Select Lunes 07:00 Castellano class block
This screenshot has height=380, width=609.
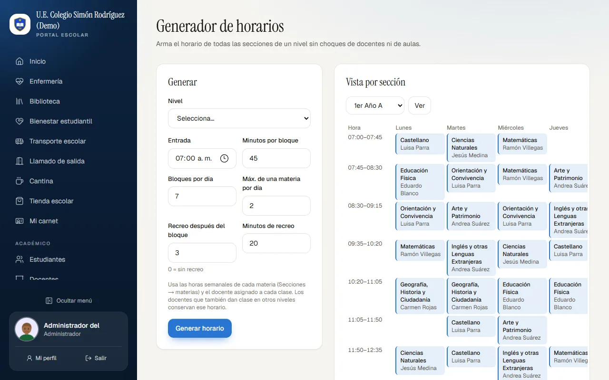click(420, 144)
